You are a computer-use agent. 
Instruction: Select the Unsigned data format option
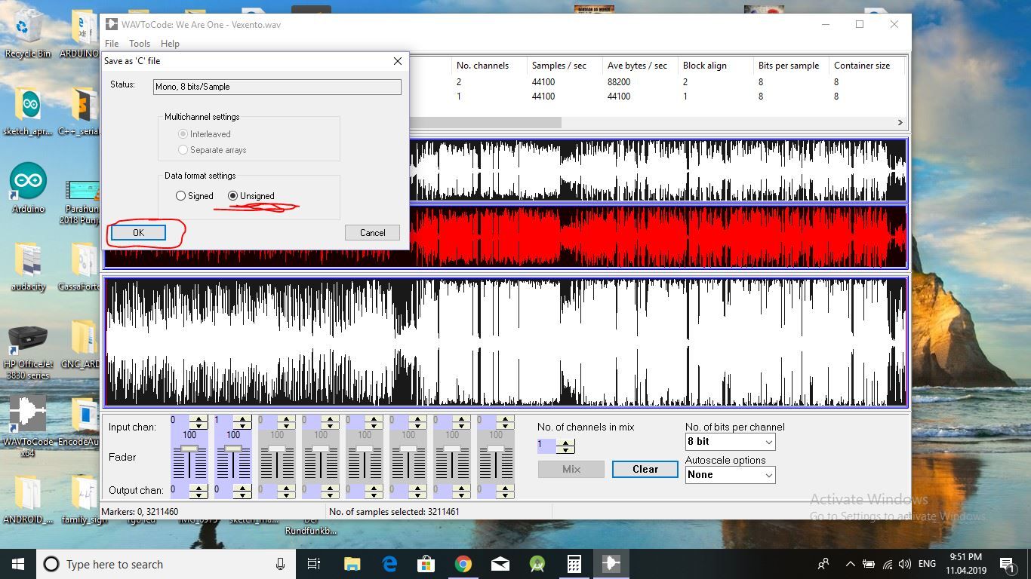[232, 195]
